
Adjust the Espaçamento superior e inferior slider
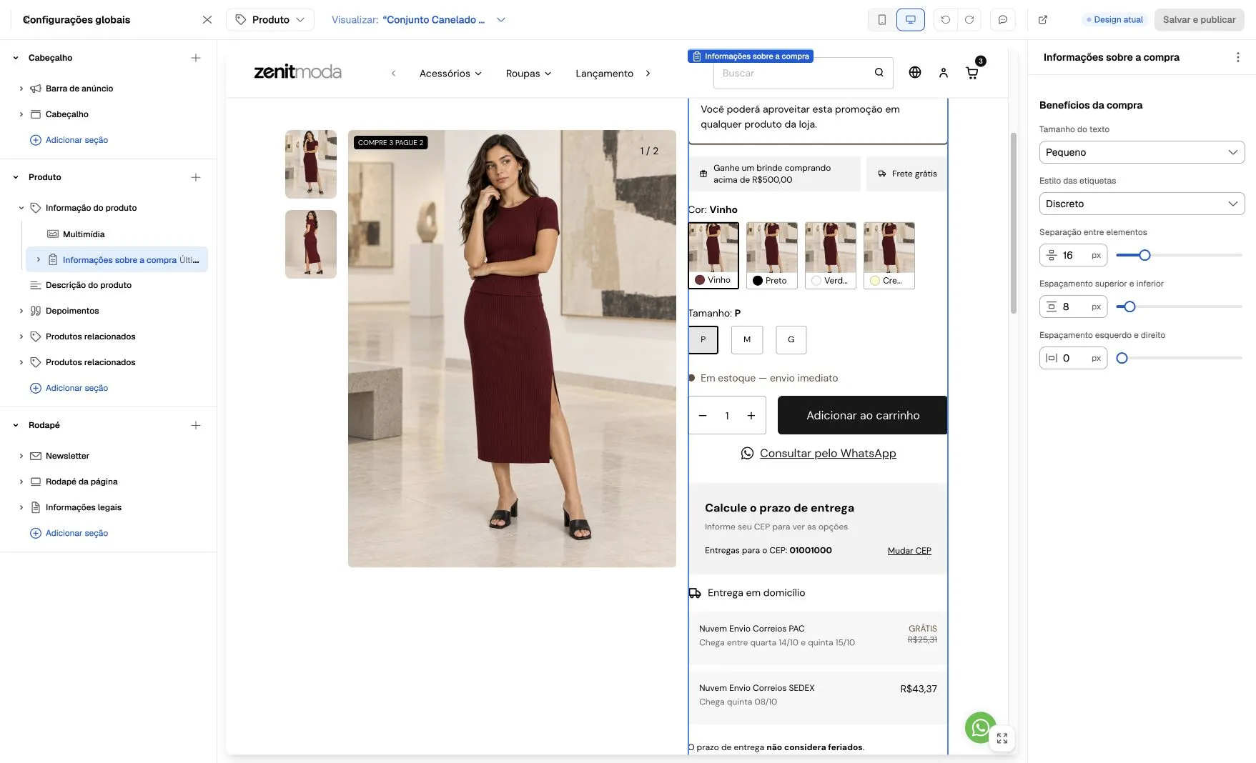coord(1129,306)
